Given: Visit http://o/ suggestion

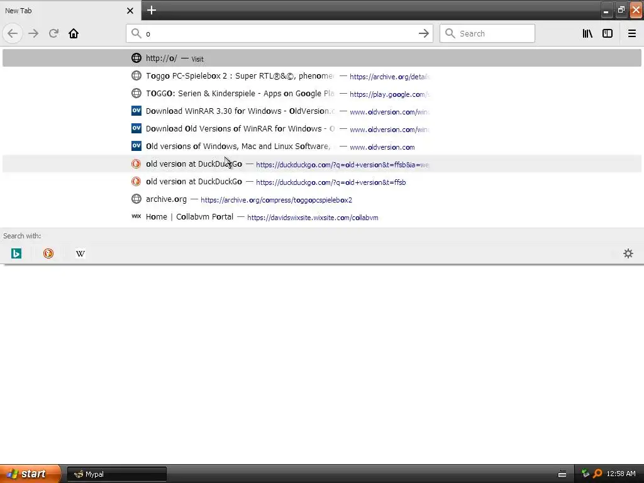Looking at the screenshot, I should coord(322,58).
